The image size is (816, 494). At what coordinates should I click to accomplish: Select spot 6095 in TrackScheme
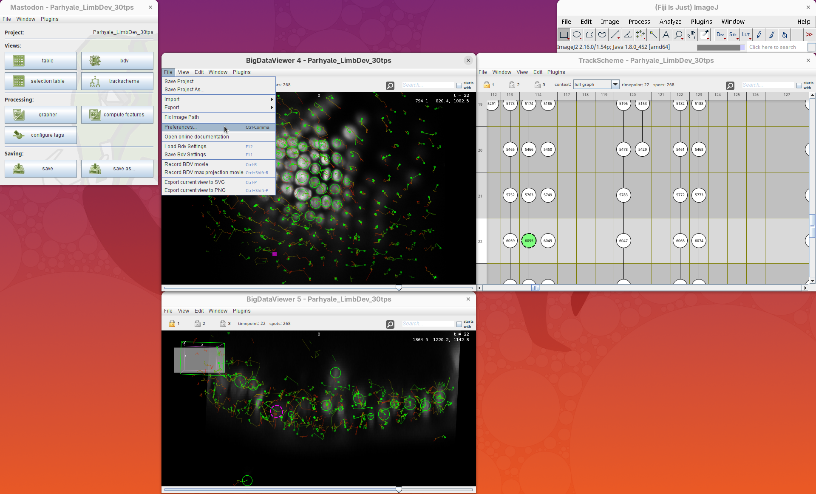529,241
